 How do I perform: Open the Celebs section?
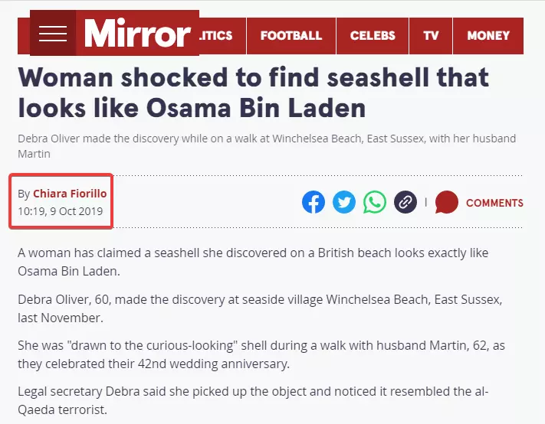click(x=373, y=36)
